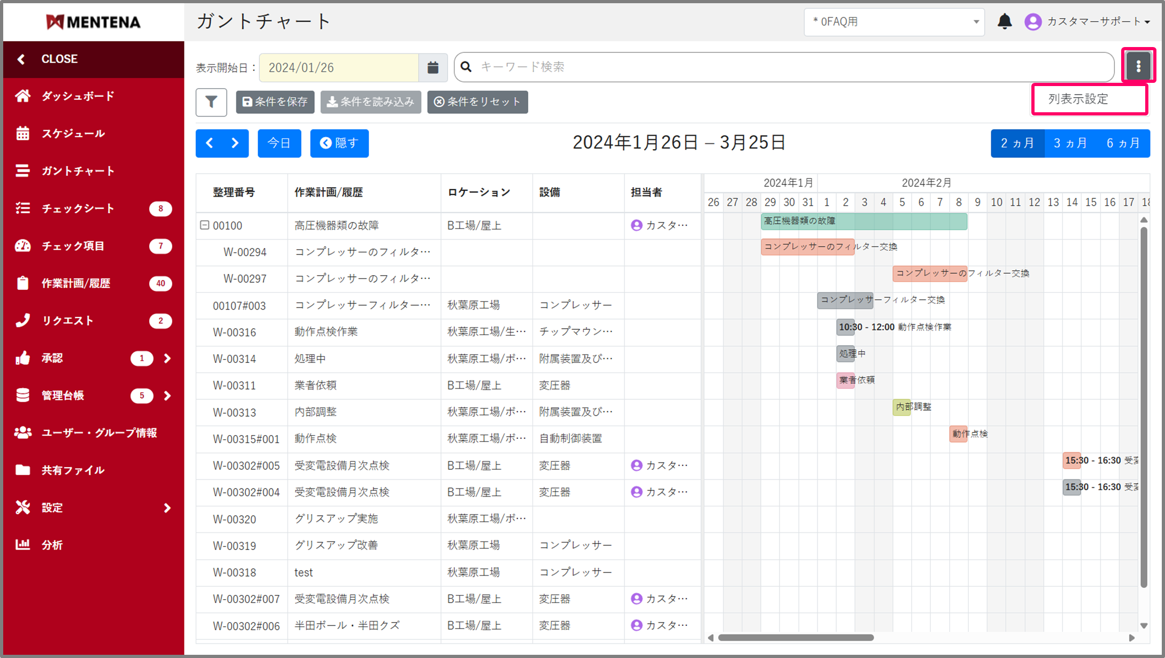
Task: Open the 0FAQ用 dropdown
Action: click(x=893, y=22)
